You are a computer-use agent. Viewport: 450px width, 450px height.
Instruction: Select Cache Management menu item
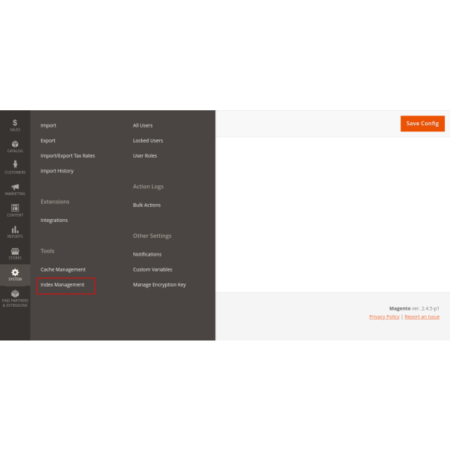pos(63,269)
